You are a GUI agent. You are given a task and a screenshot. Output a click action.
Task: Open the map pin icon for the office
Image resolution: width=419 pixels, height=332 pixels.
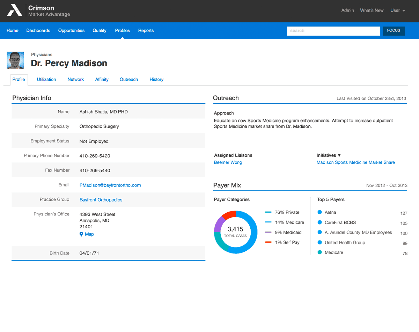click(81, 234)
